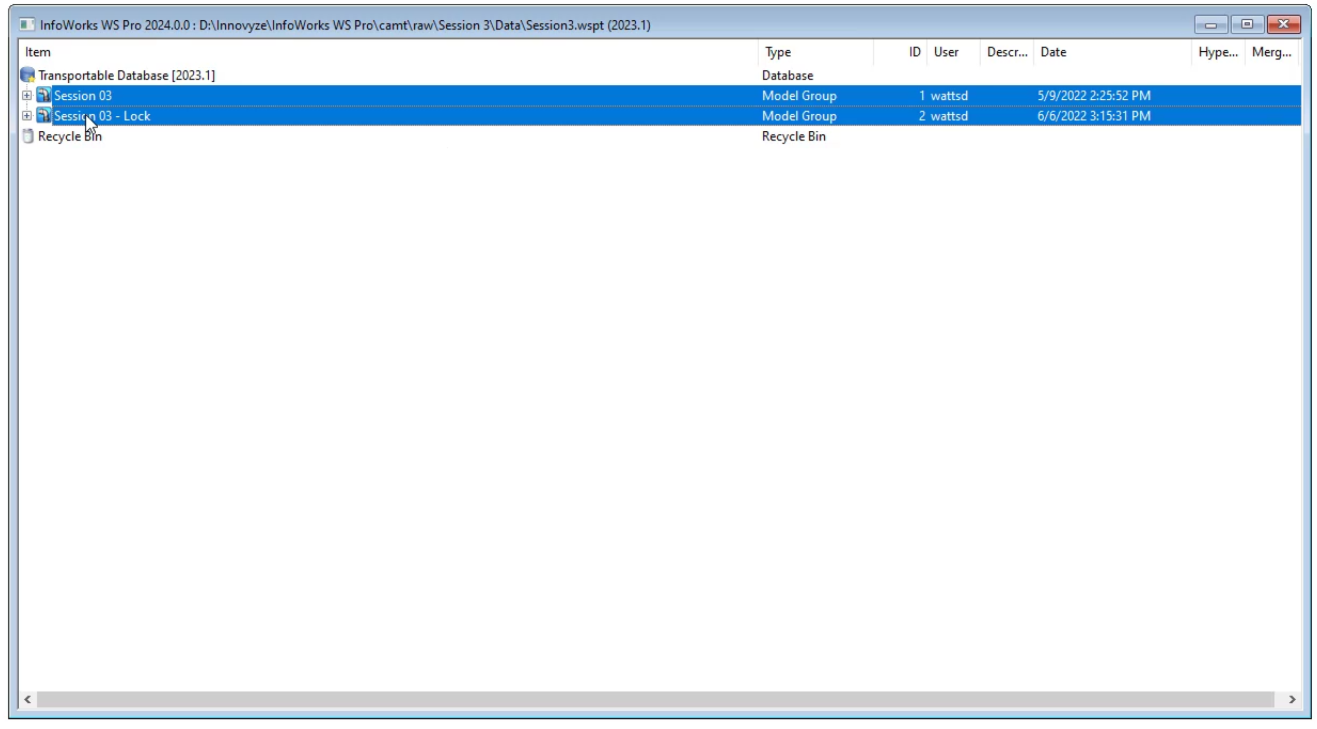
Task: Select Transportable Database [2023.1] root item
Action: tap(127, 75)
